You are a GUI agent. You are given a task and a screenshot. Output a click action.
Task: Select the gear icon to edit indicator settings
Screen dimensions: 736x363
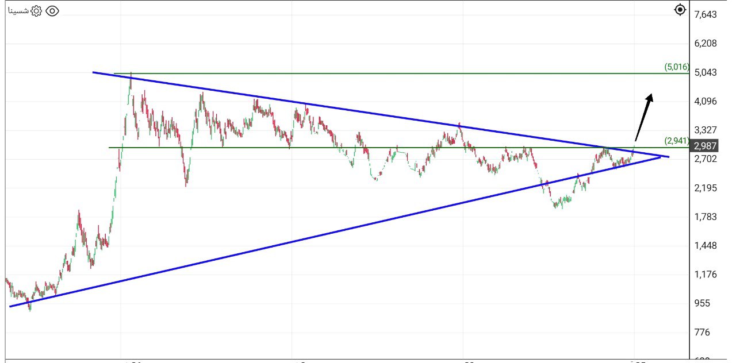36,10
